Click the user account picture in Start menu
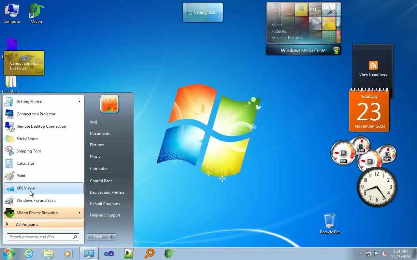The width and height of the screenshot is (417, 260). click(x=109, y=104)
